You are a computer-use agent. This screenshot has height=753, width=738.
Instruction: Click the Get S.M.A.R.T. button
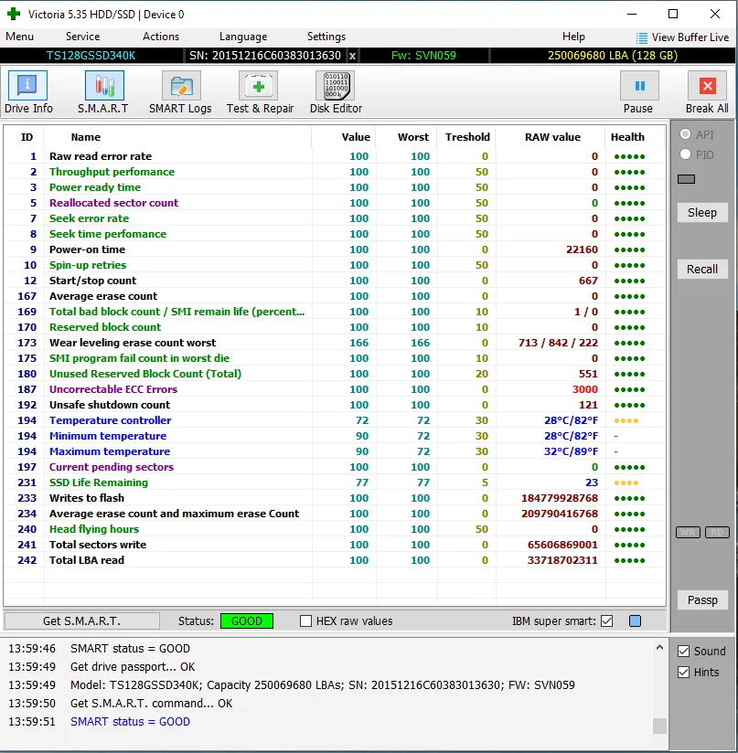click(81, 620)
